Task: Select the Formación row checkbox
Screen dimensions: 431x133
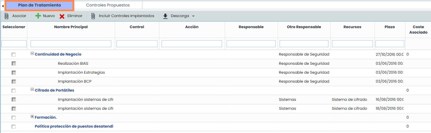Action: pyautogui.click(x=14, y=118)
